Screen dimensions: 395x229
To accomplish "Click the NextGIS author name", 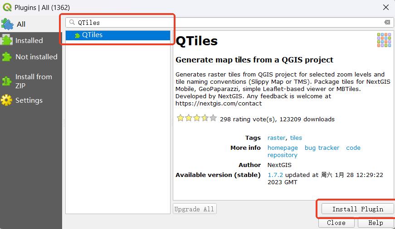I will point(279,165).
